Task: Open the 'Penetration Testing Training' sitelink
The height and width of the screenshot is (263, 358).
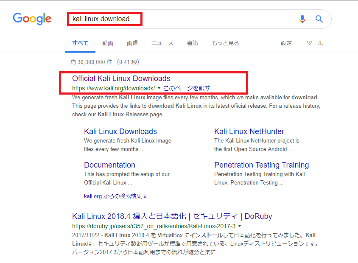Action: click(x=261, y=165)
